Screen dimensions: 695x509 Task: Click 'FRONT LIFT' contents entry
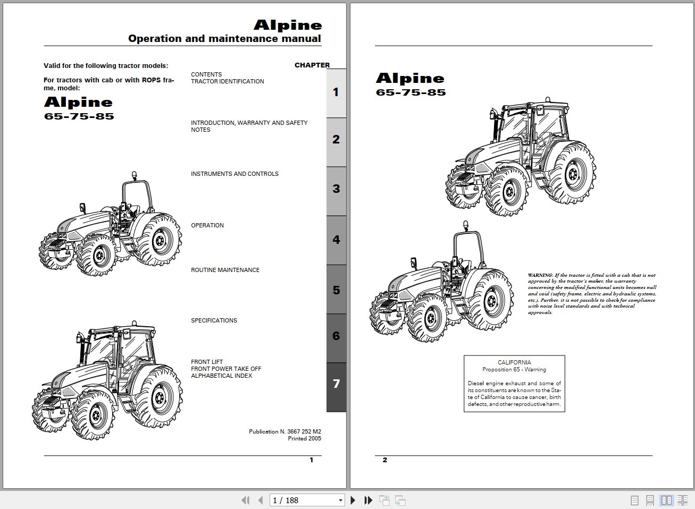click(207, 362)
